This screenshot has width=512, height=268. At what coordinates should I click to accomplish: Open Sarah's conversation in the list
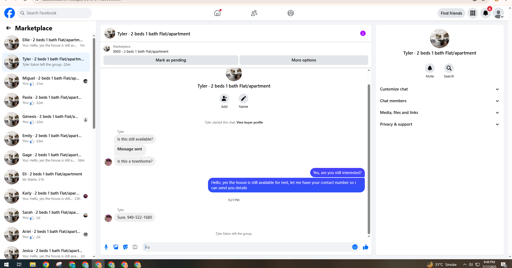46,215
